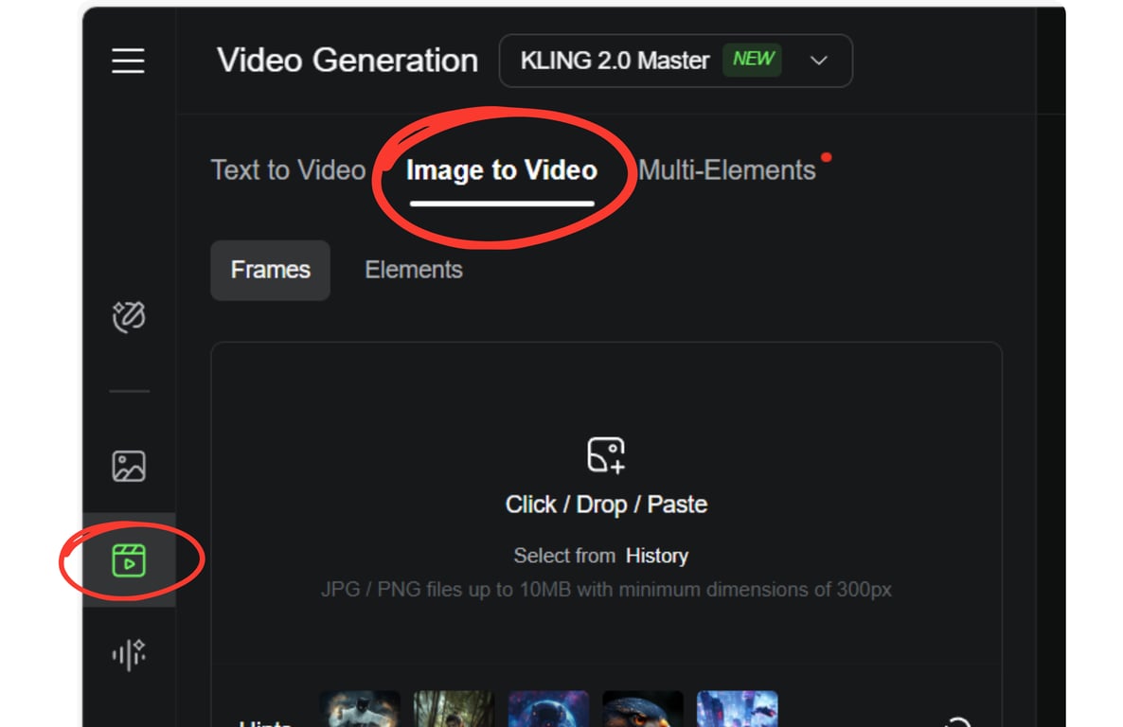Viewport: 1123px width, 727px height.
Task: Select the video generation clapperboard icon
Action: coord(129,560)
